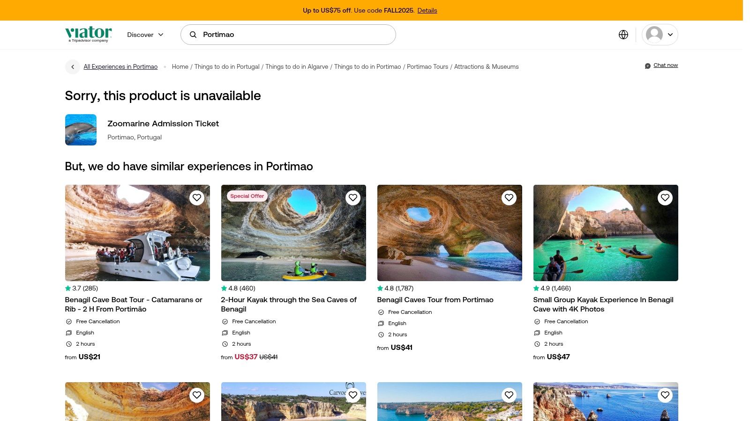Click Chat now link

[666, 65]
